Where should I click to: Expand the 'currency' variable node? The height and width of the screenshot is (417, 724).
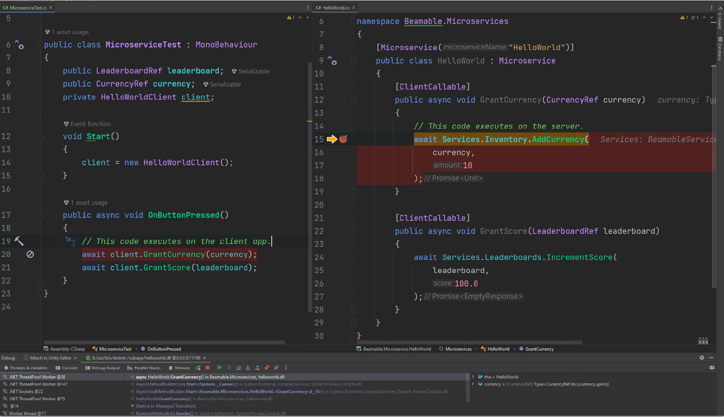pos(473,384)
